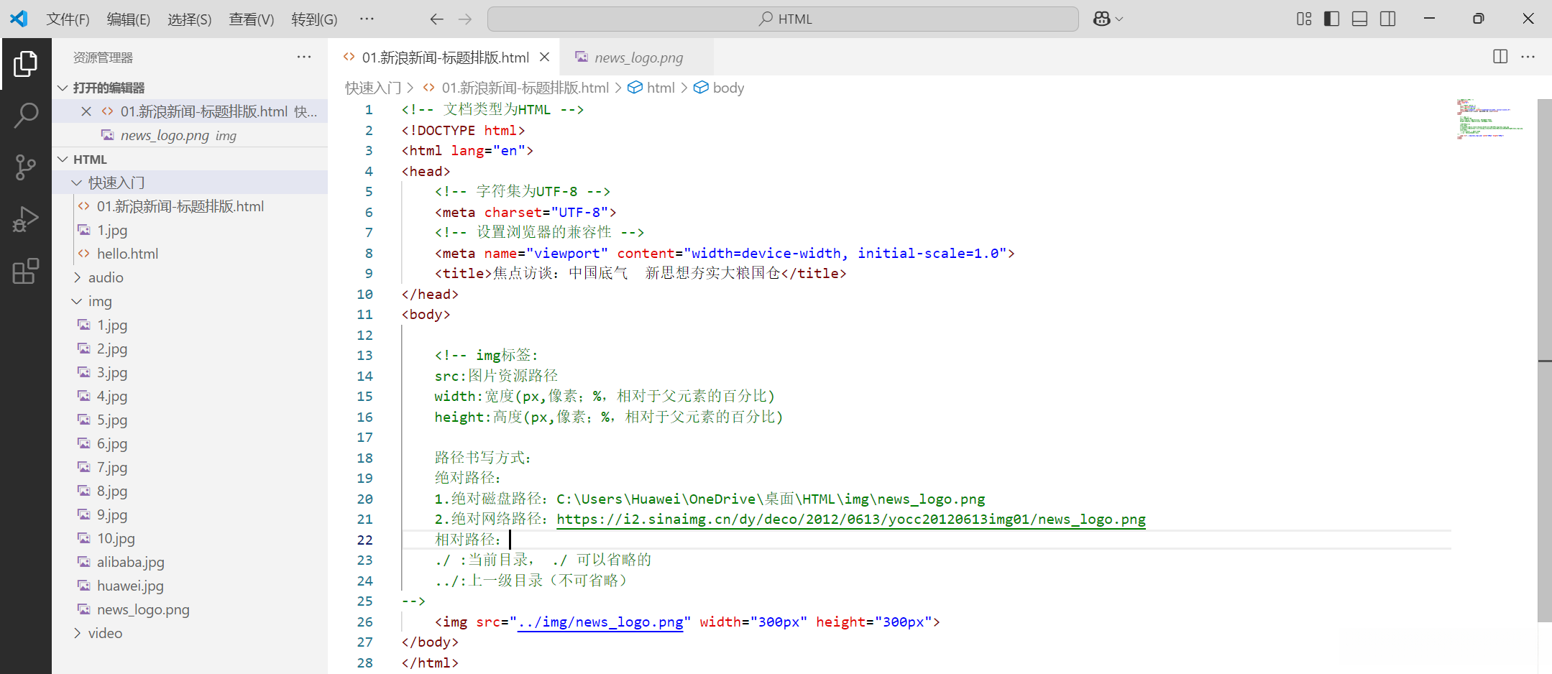Close 01.新浪新闻 file in open editors list
This screenshot has height=674, width=1552.
86,111
